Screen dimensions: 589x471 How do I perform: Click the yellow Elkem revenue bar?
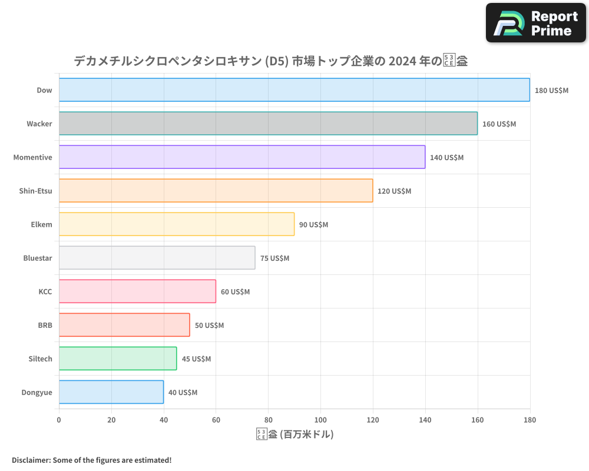click(177, 224)
